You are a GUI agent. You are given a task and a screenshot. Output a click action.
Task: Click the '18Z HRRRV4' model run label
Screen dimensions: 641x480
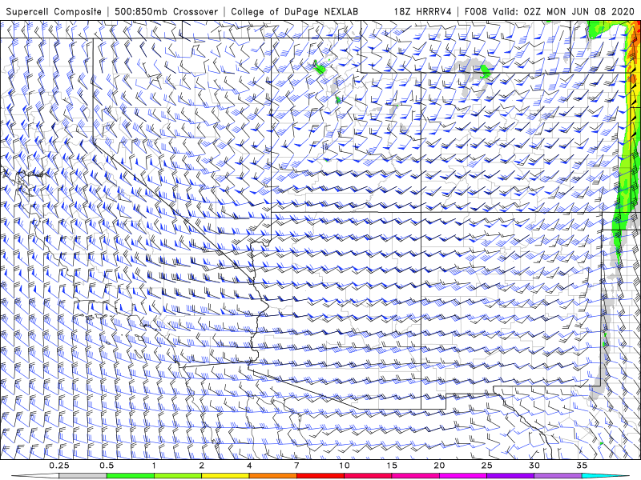click(x=422, y=12)
